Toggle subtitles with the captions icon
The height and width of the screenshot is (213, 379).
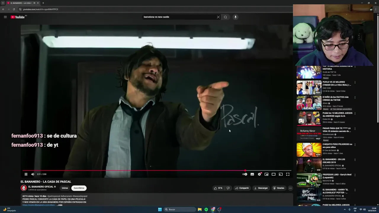[252, 174]
